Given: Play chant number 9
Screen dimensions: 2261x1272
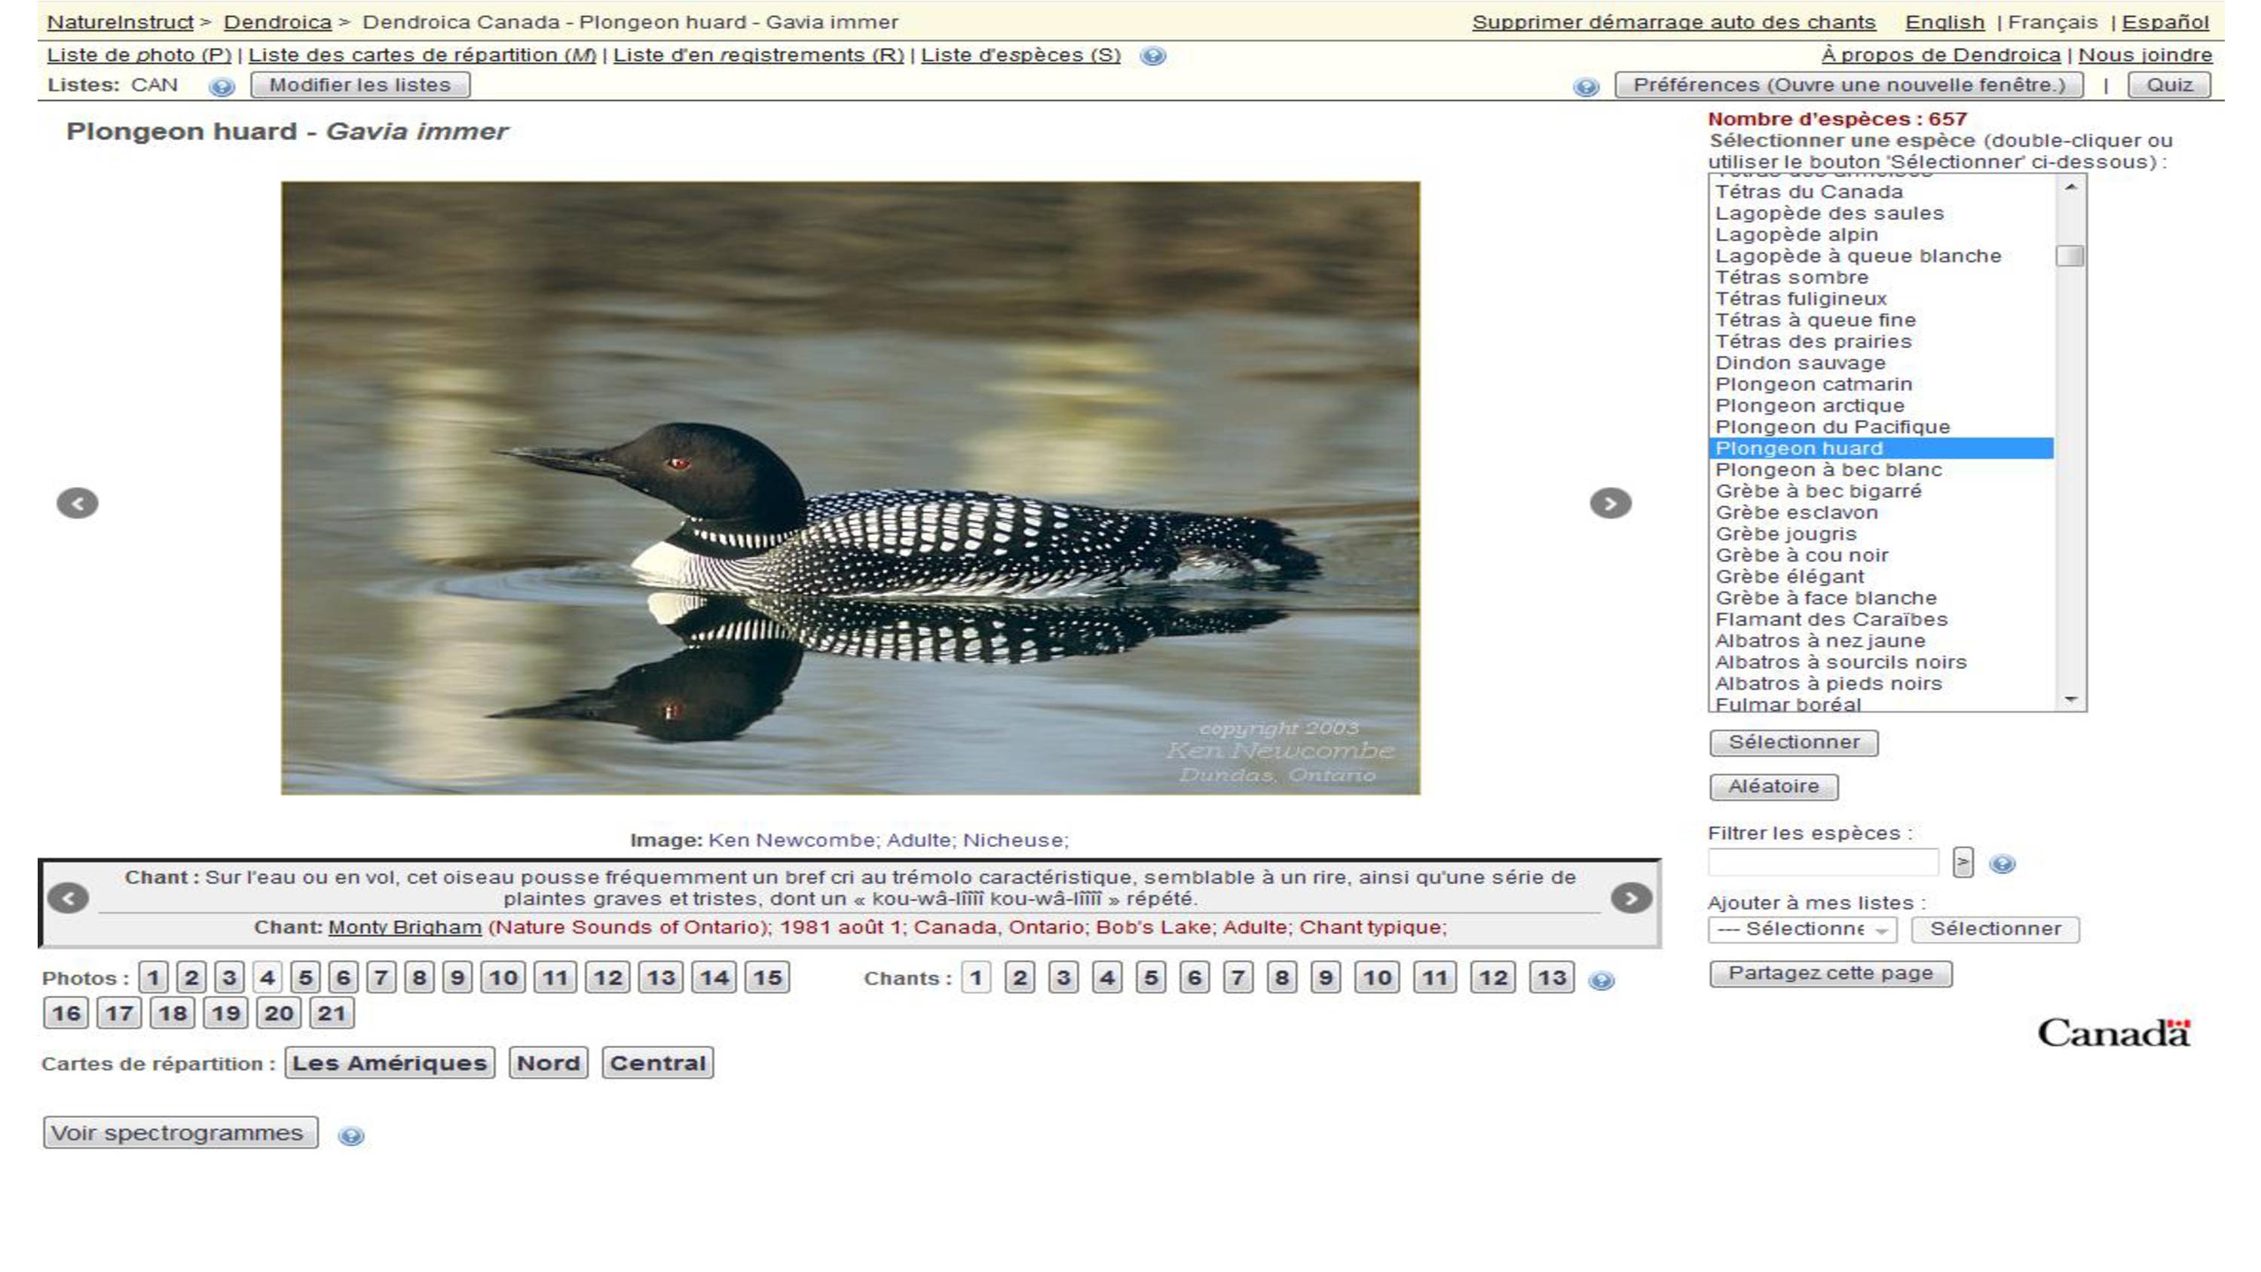Looking at the screenshot, I should point(1326,978).
